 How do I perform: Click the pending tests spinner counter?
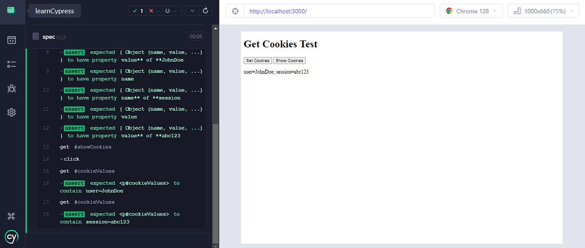click(172, 11)
